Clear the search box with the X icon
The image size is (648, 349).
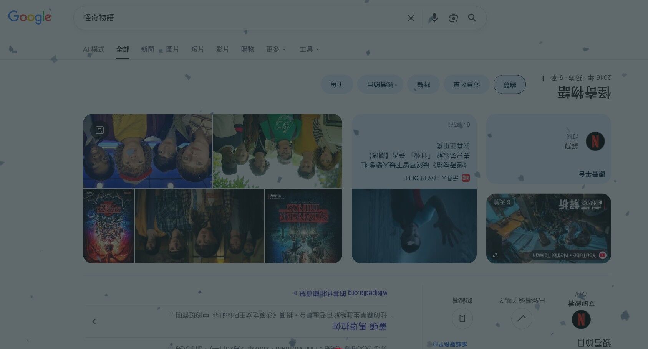pyautogui.click(x=411, y=18)
